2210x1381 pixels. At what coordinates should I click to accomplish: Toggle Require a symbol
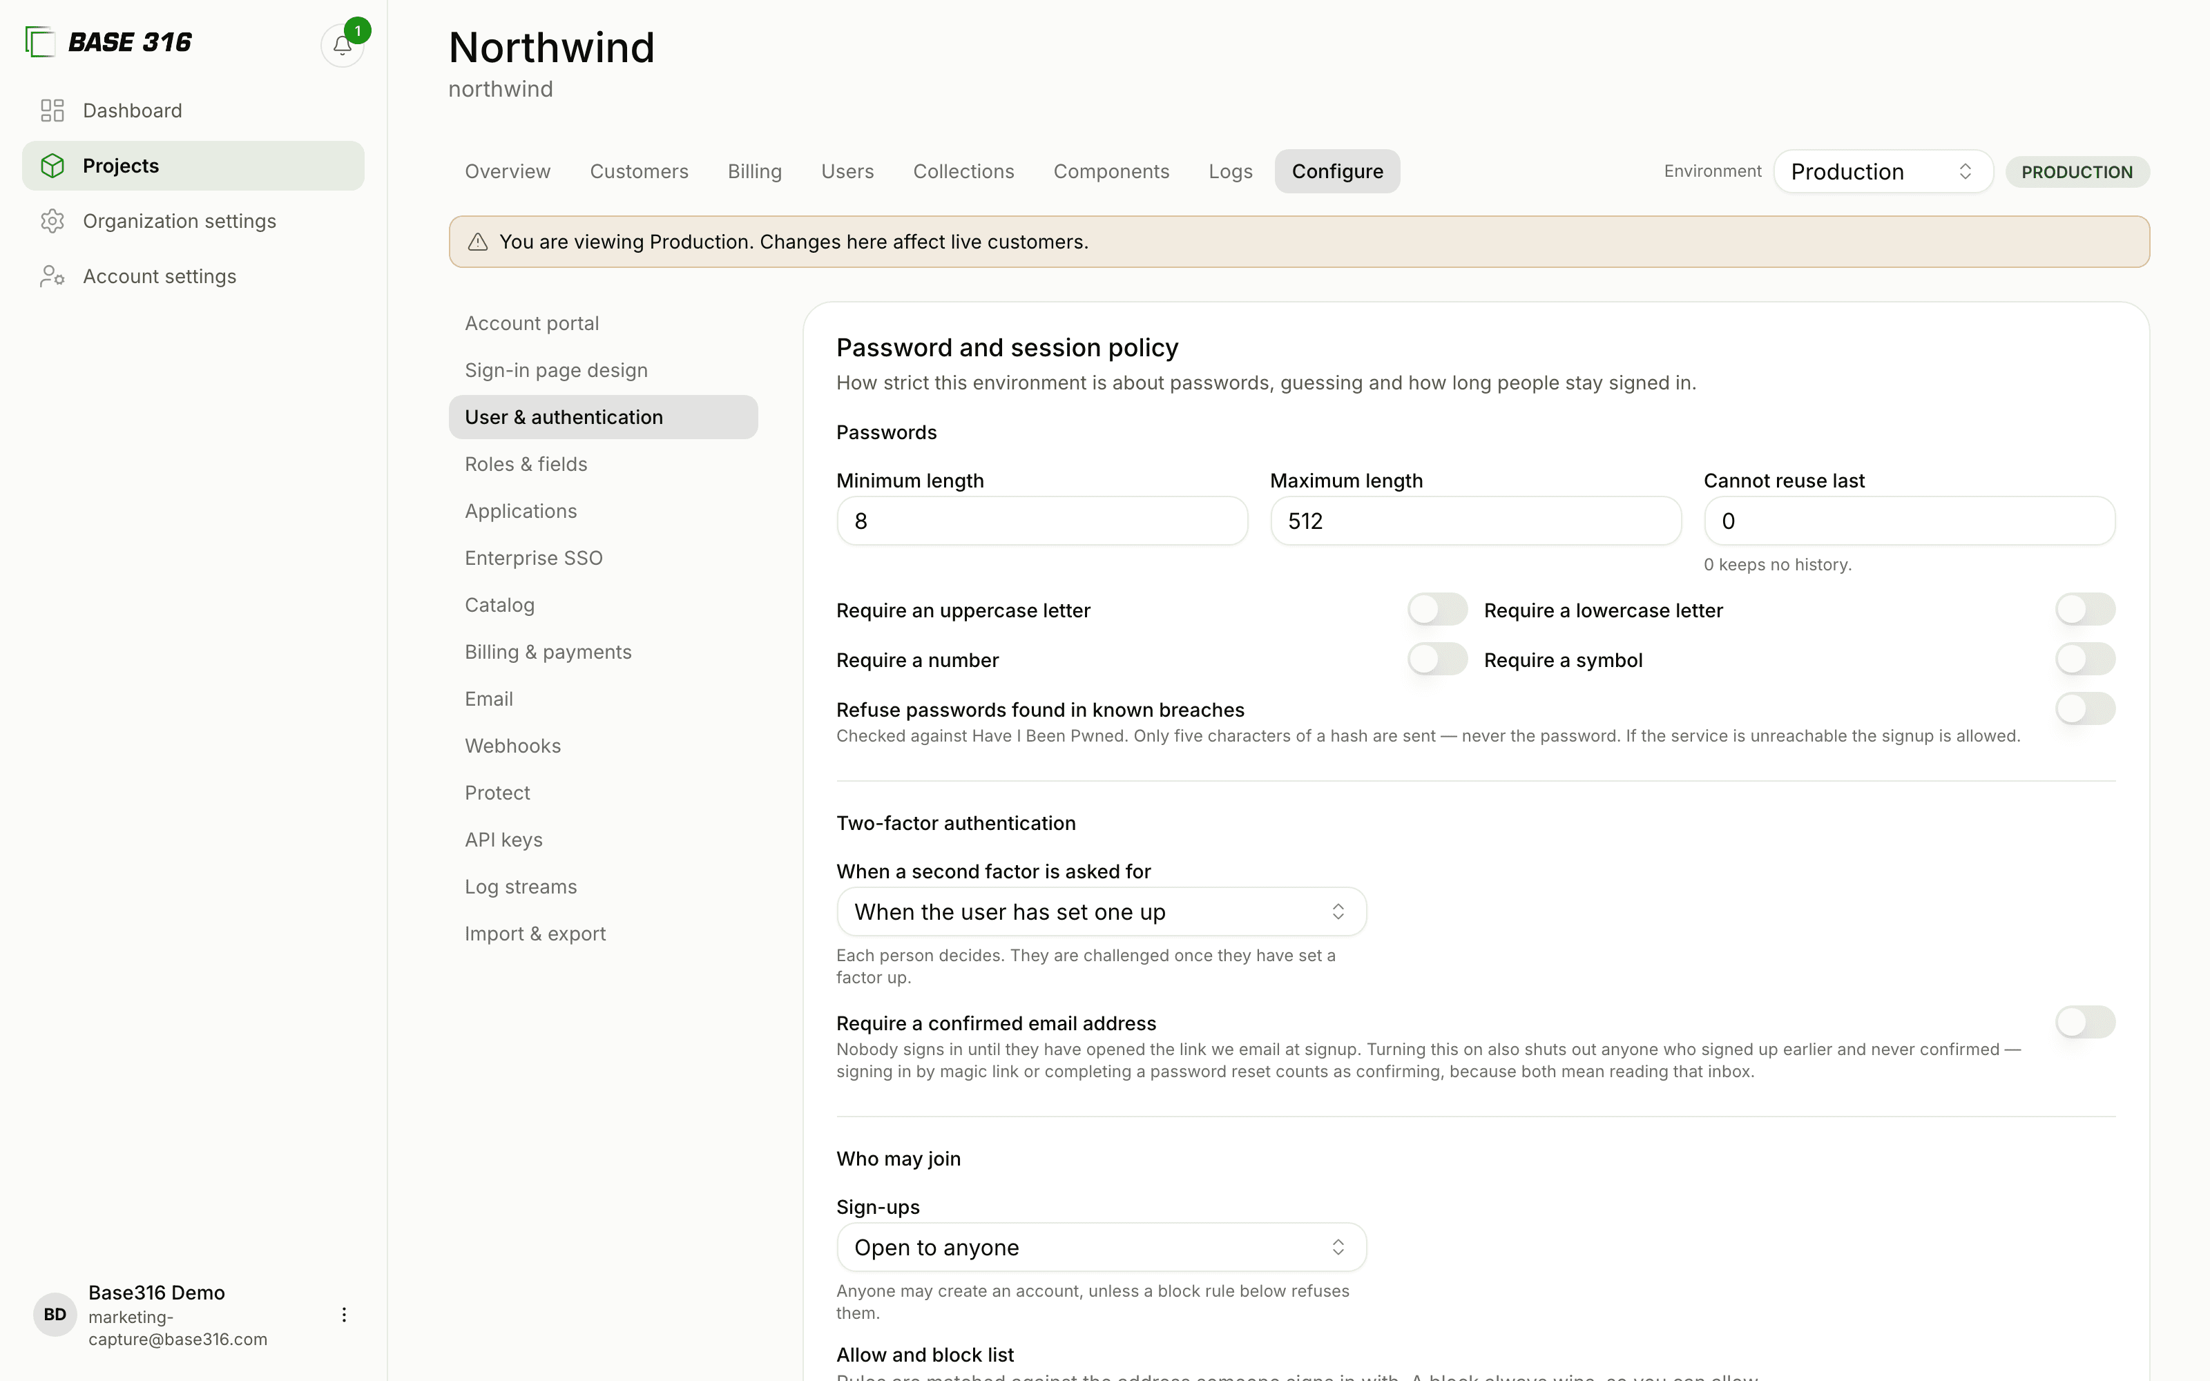tap(2085, 659)
